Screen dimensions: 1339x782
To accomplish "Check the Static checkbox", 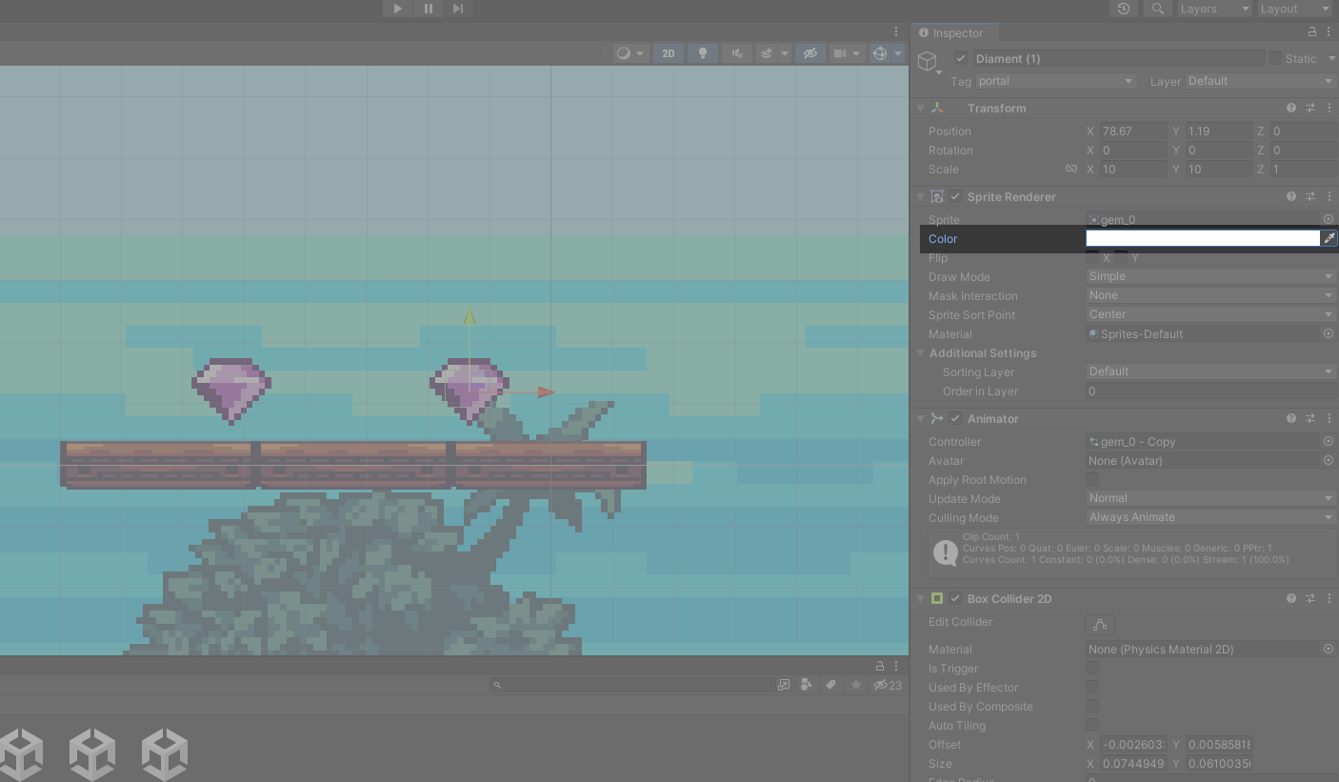I will coord(1274,58).
